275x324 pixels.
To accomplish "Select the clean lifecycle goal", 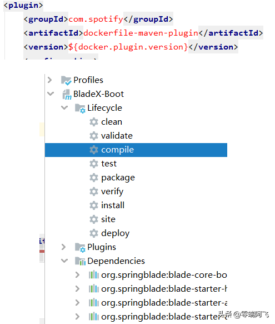I will 112,122.
